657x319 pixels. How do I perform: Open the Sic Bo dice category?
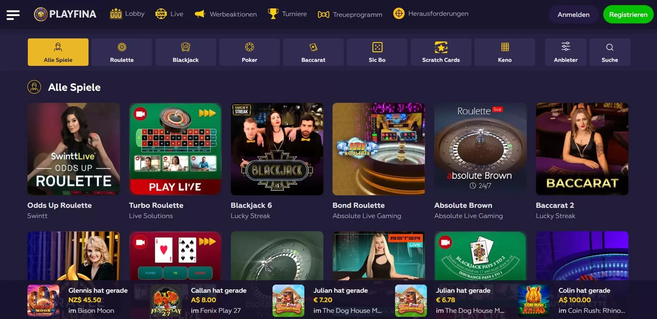pyautogui.click(x=377, y=52)
